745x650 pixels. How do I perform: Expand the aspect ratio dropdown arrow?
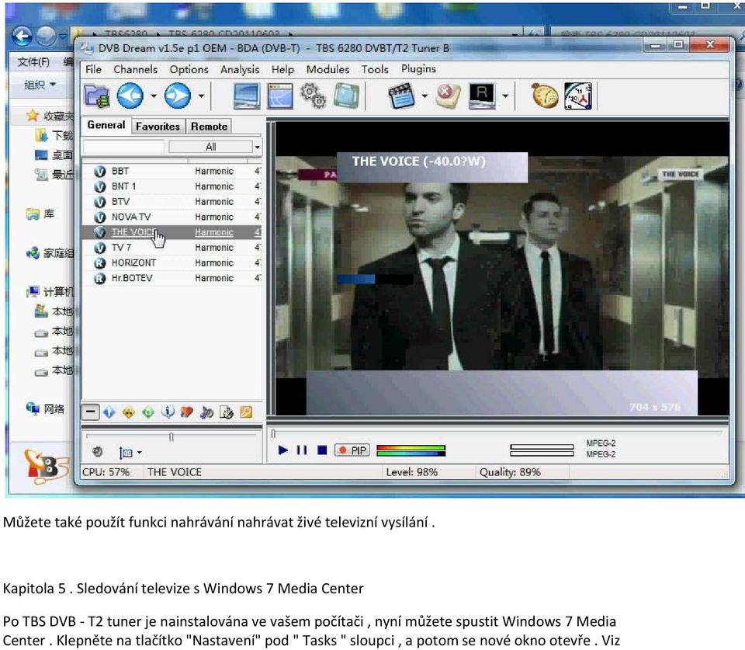coord(139,453)
